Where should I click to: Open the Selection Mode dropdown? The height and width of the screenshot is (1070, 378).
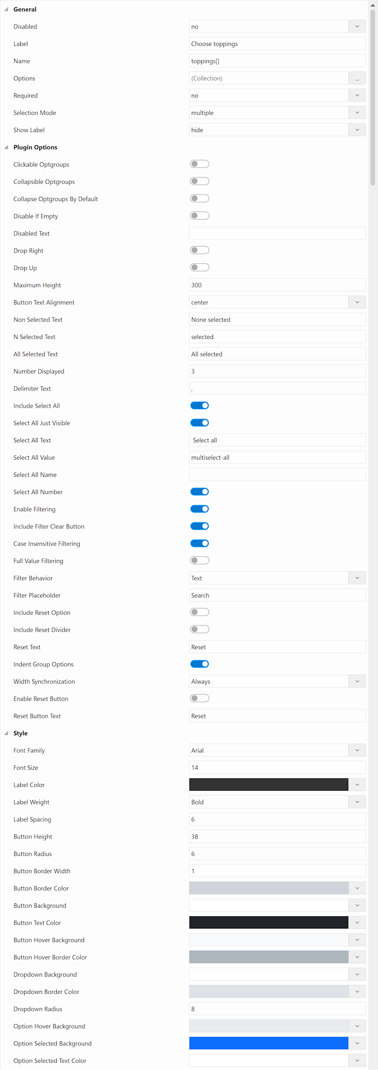click(277, 113)
